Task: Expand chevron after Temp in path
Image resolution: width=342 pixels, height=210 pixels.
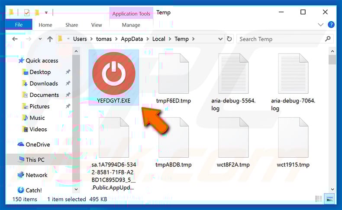Action: pyautogui.click(x=193, y=39)
